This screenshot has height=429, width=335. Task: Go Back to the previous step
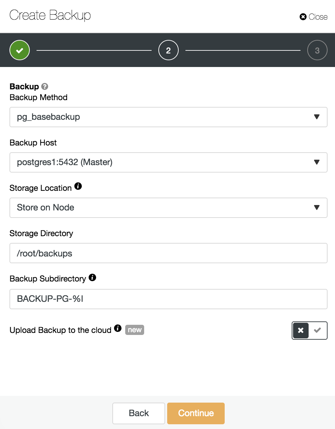[x=139, y=413]
